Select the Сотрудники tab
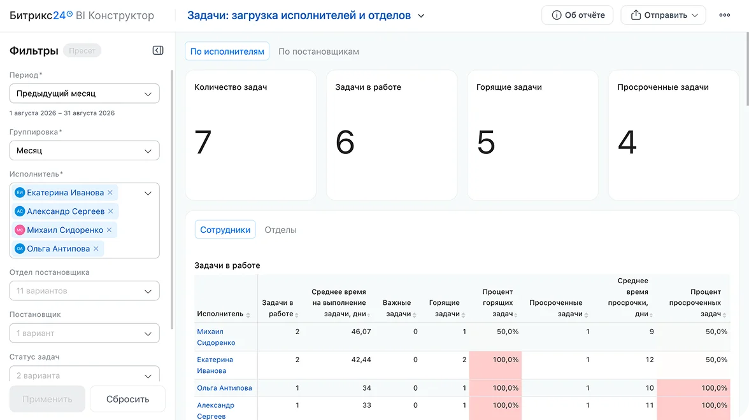749x420 pixels. click(x=225, y=230)
